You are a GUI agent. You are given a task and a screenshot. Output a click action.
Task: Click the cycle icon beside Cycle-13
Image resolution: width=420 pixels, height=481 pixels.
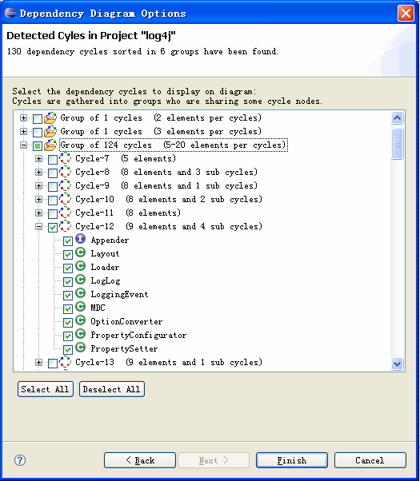point(65,362)
